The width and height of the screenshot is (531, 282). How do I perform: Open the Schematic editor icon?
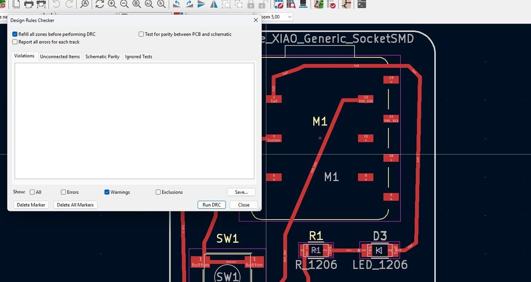coord(346,4)
